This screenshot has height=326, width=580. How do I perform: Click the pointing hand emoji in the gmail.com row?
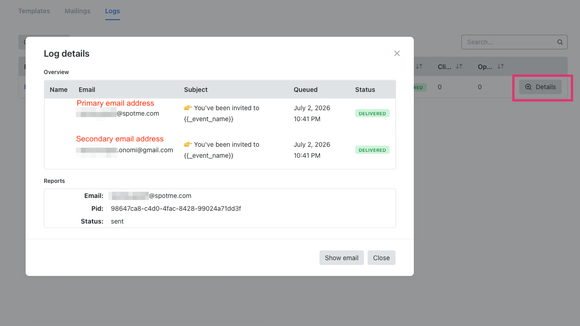pos(188,144)
